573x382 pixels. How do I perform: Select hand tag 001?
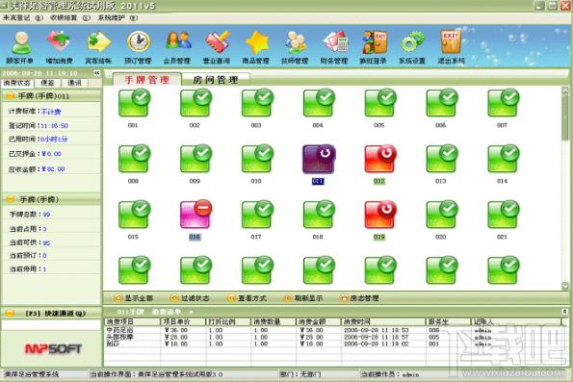(134, 103)
